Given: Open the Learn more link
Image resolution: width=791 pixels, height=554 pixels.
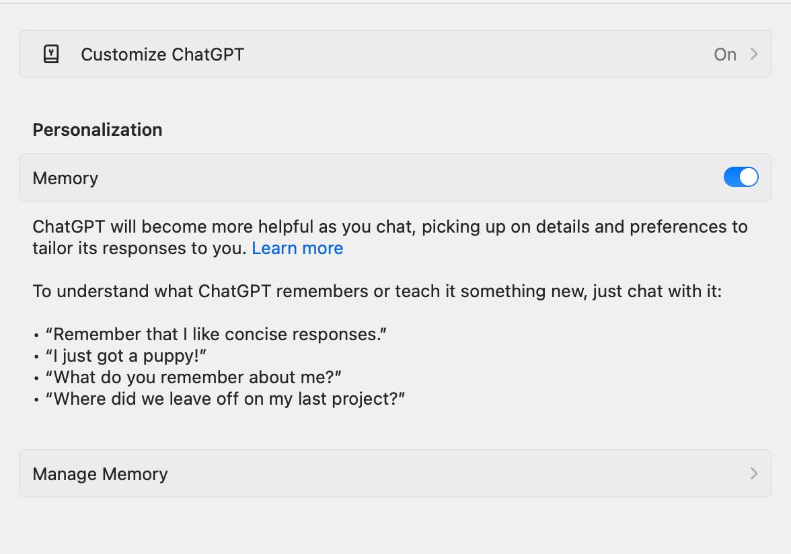Looking at the screenshot, I should [297, 248].
